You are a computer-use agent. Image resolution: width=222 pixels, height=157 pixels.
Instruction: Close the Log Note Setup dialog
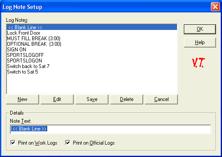click(x=215, y=6)
